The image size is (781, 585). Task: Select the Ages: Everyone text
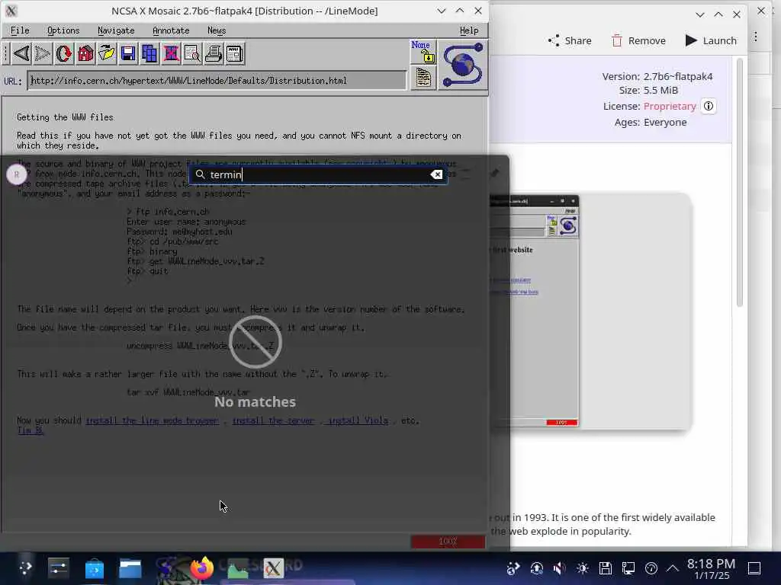pos(651,123)
